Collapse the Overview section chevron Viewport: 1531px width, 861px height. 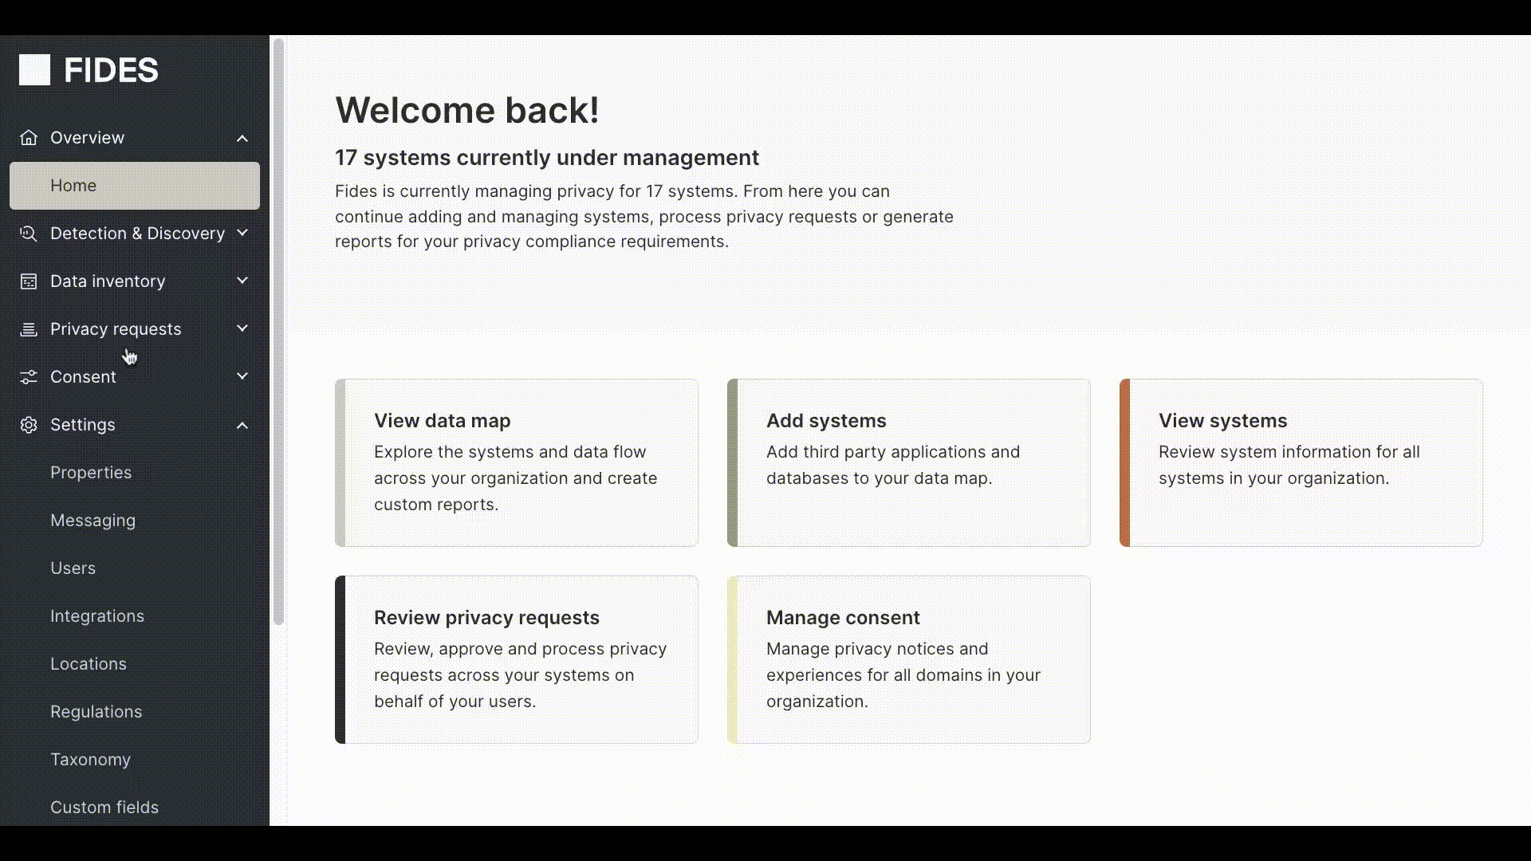[x=242, y=138]
